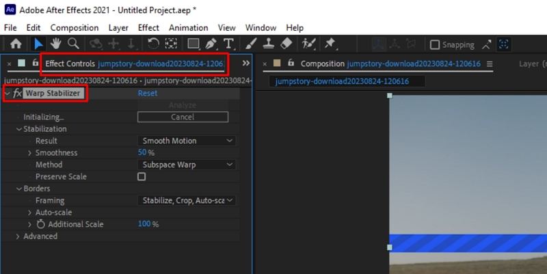This screenshot has height=274, width=547.
Task: Show hidden panel tabs with double chevron
Action: [246, 63]
